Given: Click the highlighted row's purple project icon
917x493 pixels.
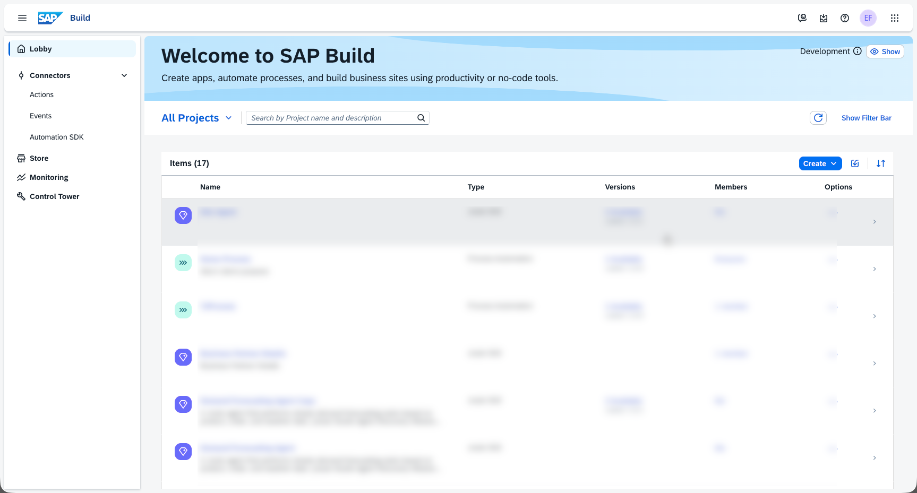Looking at the screenshot, I should coord(183,215).
